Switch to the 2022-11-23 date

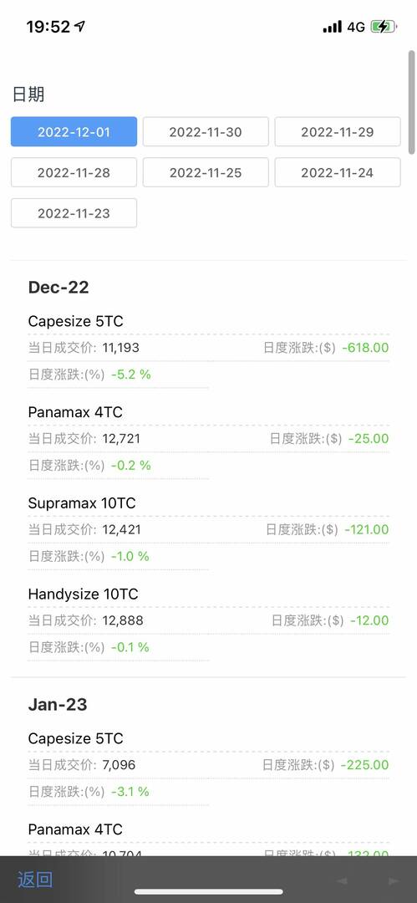pyautogui.click(x=74, y=213)
